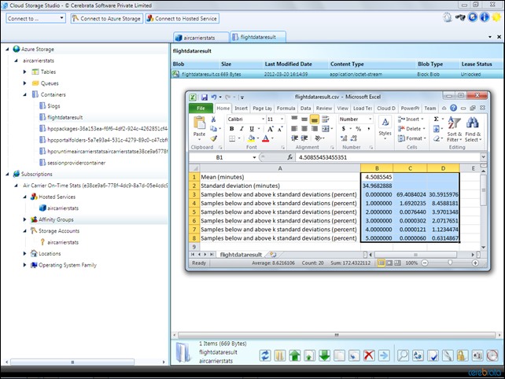
Task: Click the currency dollar format icon
Action: [343, 129]
